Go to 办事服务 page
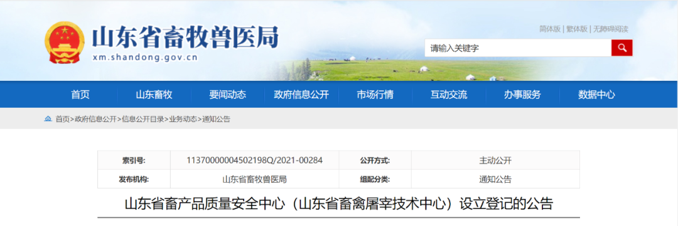The image size is (678, 226). (522, 95)
